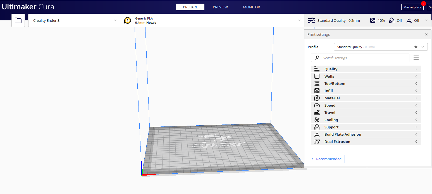Click the Material spool icon
432x194 pixels.
pos(317,98)
